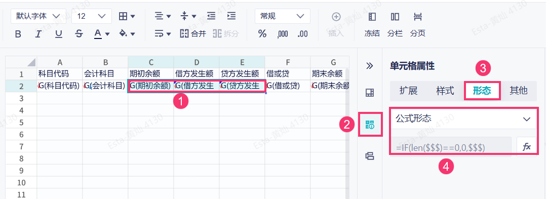The image size is (547, 199).
Task: Open horizontal alignment options
Action: point(163,16)
